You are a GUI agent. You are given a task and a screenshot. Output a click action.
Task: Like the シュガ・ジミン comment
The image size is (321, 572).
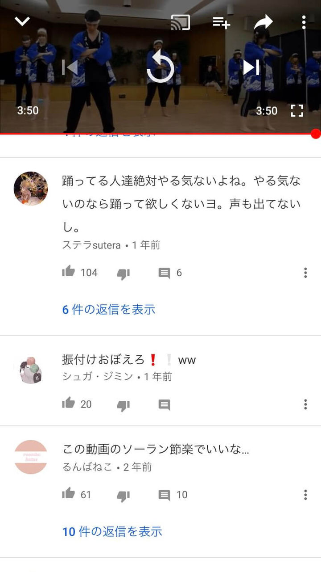point(68,403)
